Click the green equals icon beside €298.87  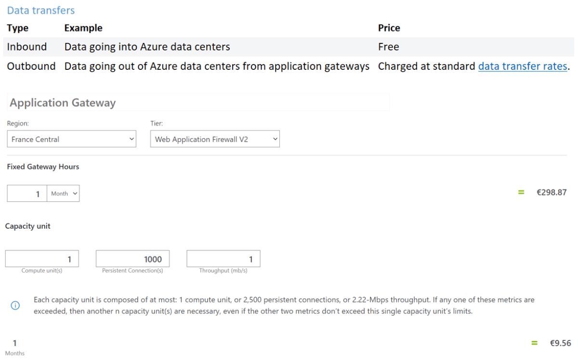[521, 192]
